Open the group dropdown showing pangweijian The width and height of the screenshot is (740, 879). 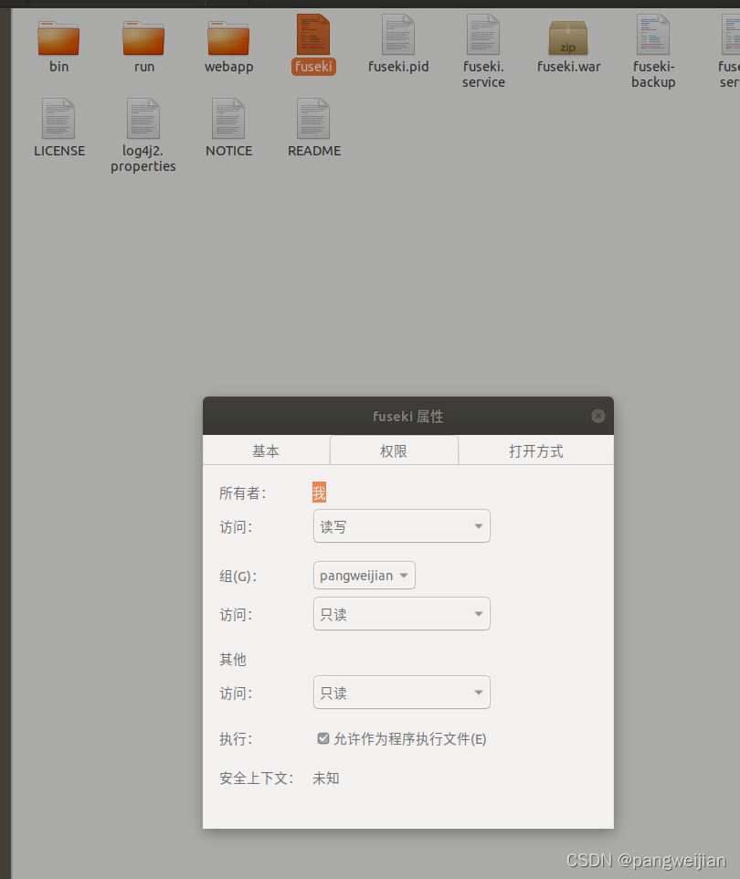365,575
